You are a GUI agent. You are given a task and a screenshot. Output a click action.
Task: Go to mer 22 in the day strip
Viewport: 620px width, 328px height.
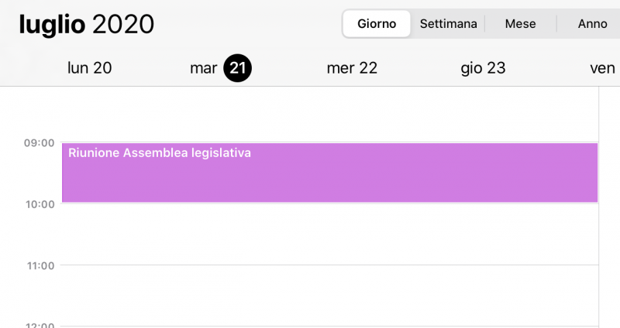coord(352,68)
